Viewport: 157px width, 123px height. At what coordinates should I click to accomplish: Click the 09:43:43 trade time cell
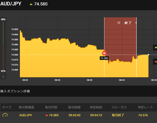(75, 115)
